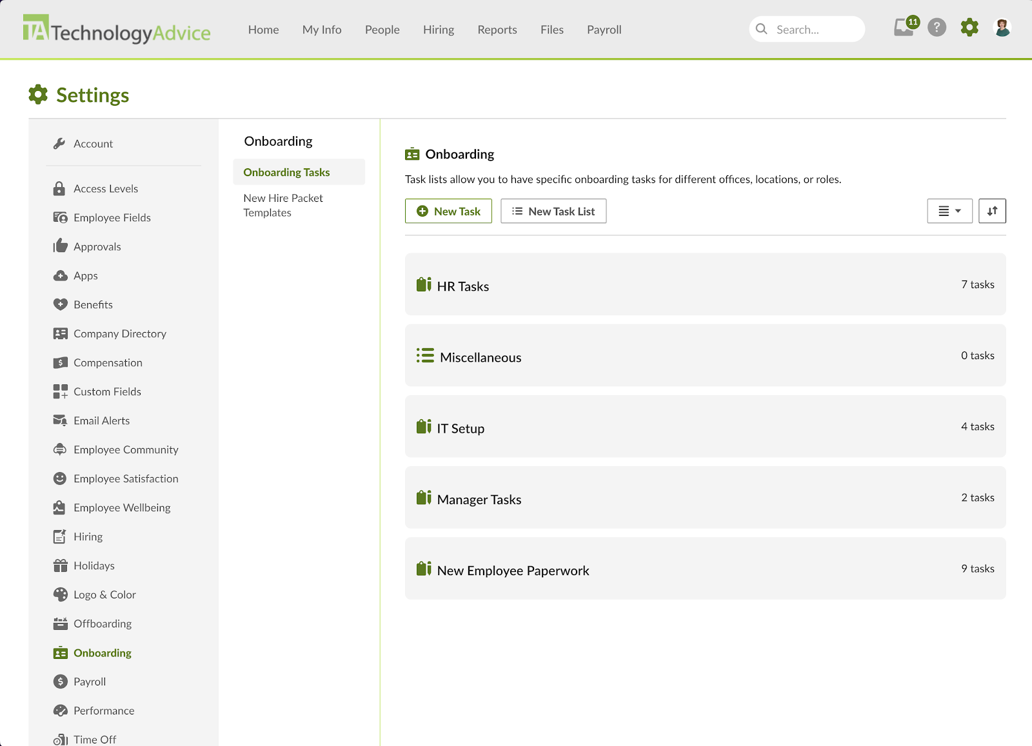
Task: Click the HR Tasks clipboard icon
Action: tap(424, 284)
